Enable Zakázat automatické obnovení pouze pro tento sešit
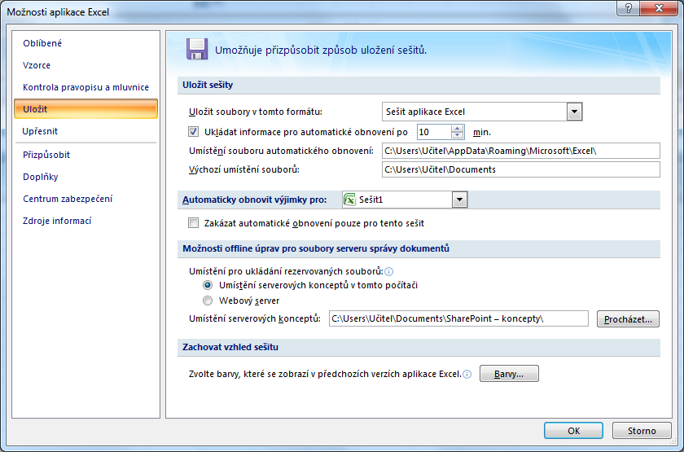Viewport: 684px width, 452px height. (193, 223)
